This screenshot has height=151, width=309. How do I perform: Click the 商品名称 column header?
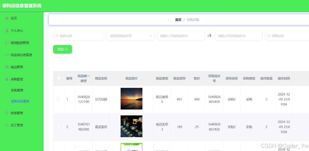101,79
